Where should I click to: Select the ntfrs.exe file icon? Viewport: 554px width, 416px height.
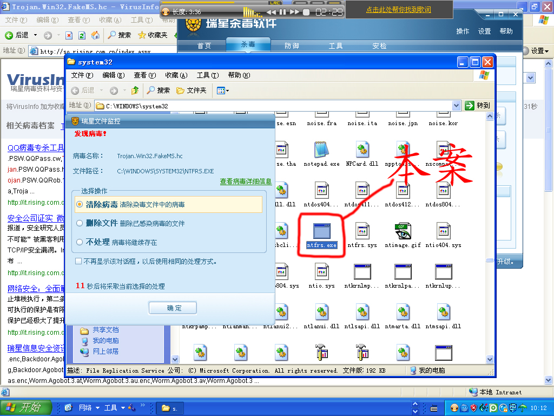pyautogui.click(x=321, y=231)
